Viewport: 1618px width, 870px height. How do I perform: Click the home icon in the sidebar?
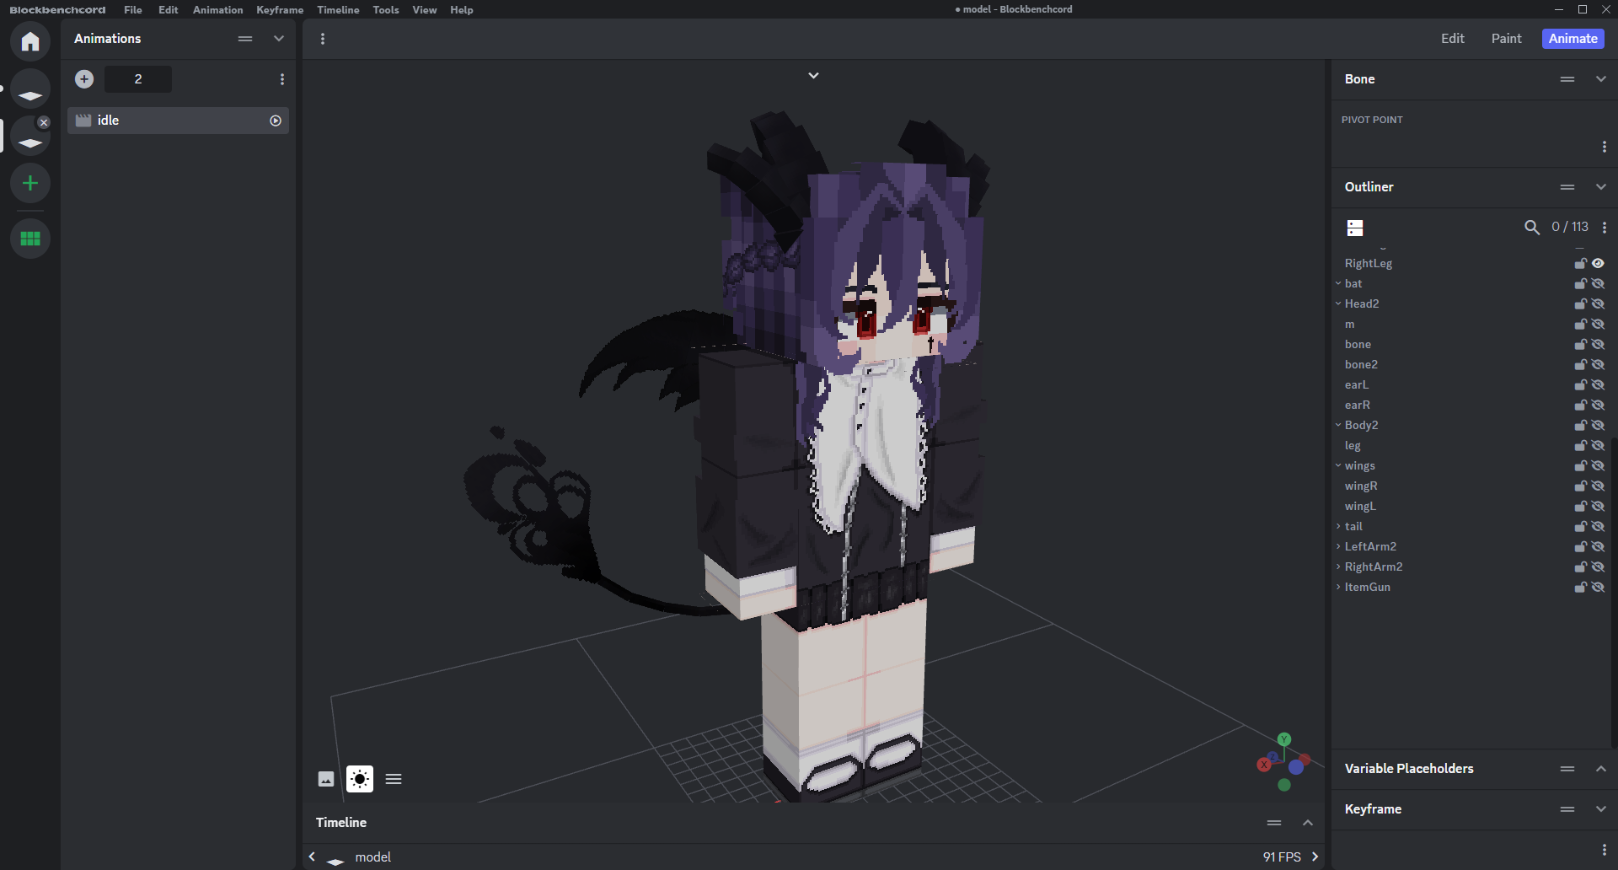[30, 41]
